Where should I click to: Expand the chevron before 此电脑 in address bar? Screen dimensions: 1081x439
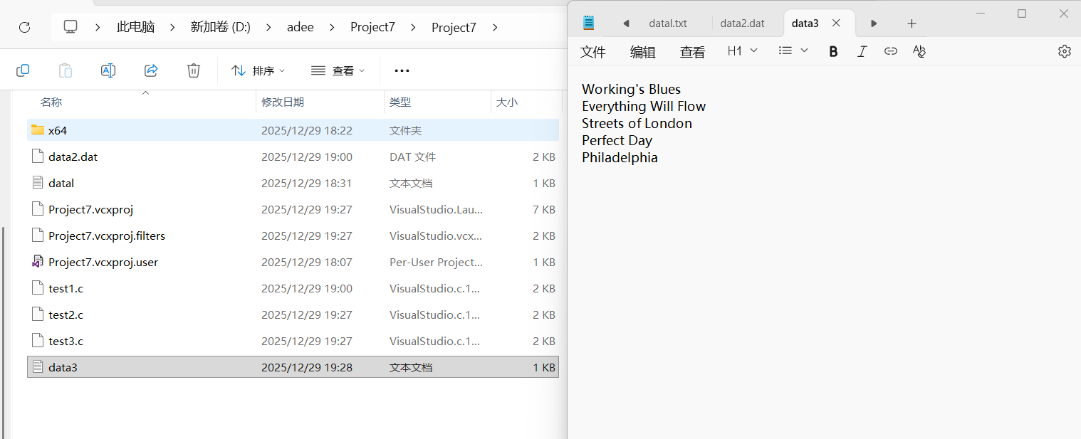click(x=98, y=27)
